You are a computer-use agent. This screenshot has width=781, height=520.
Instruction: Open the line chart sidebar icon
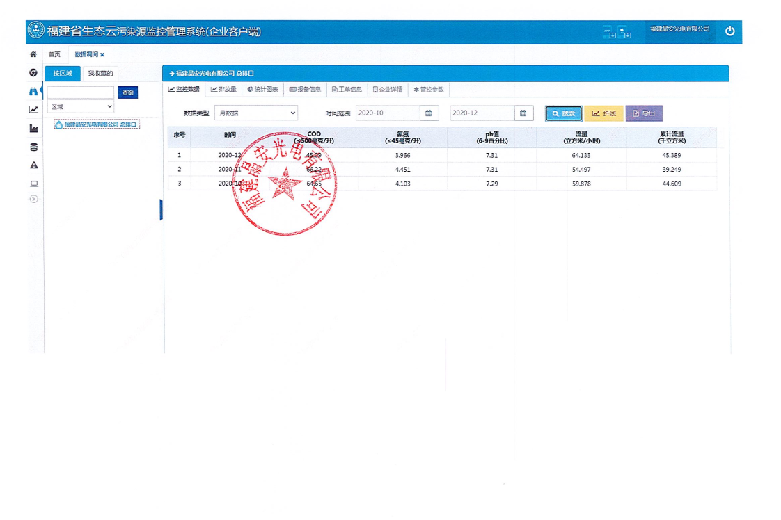(33, 110)
